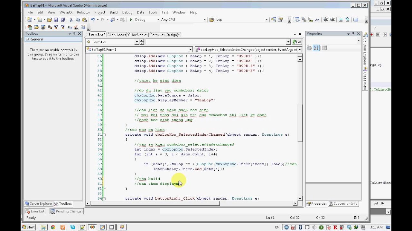Viewport: 412px width, 231px height.
Task: Collapse the method at line 51
Action: [104, 135]
